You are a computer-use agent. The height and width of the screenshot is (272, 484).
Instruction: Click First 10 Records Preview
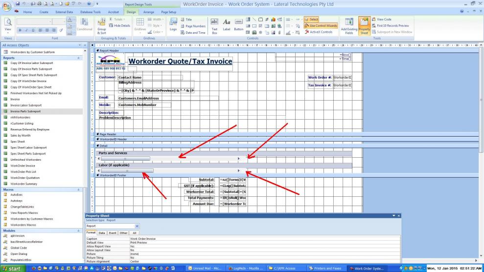(x=390, y=25)
